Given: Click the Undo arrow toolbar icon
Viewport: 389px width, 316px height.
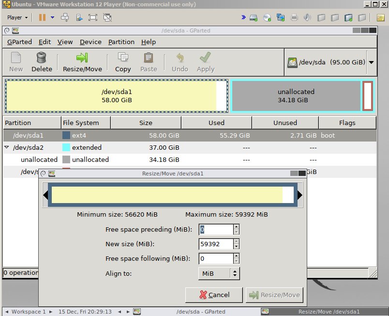Looking at the screenshot, I should click(x=180, y=57).
